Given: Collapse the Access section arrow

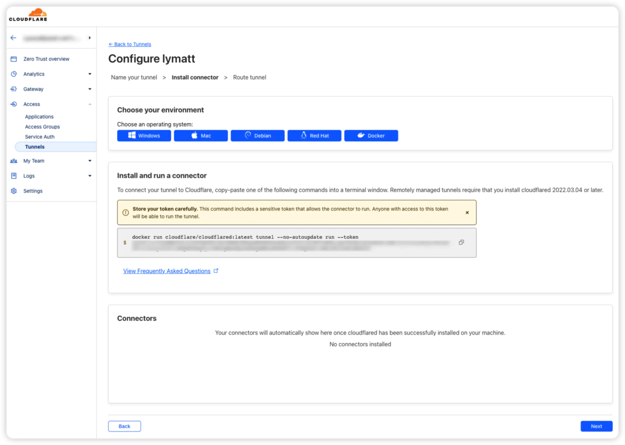Looking at the screenshot, I should (x=90, y=104).
